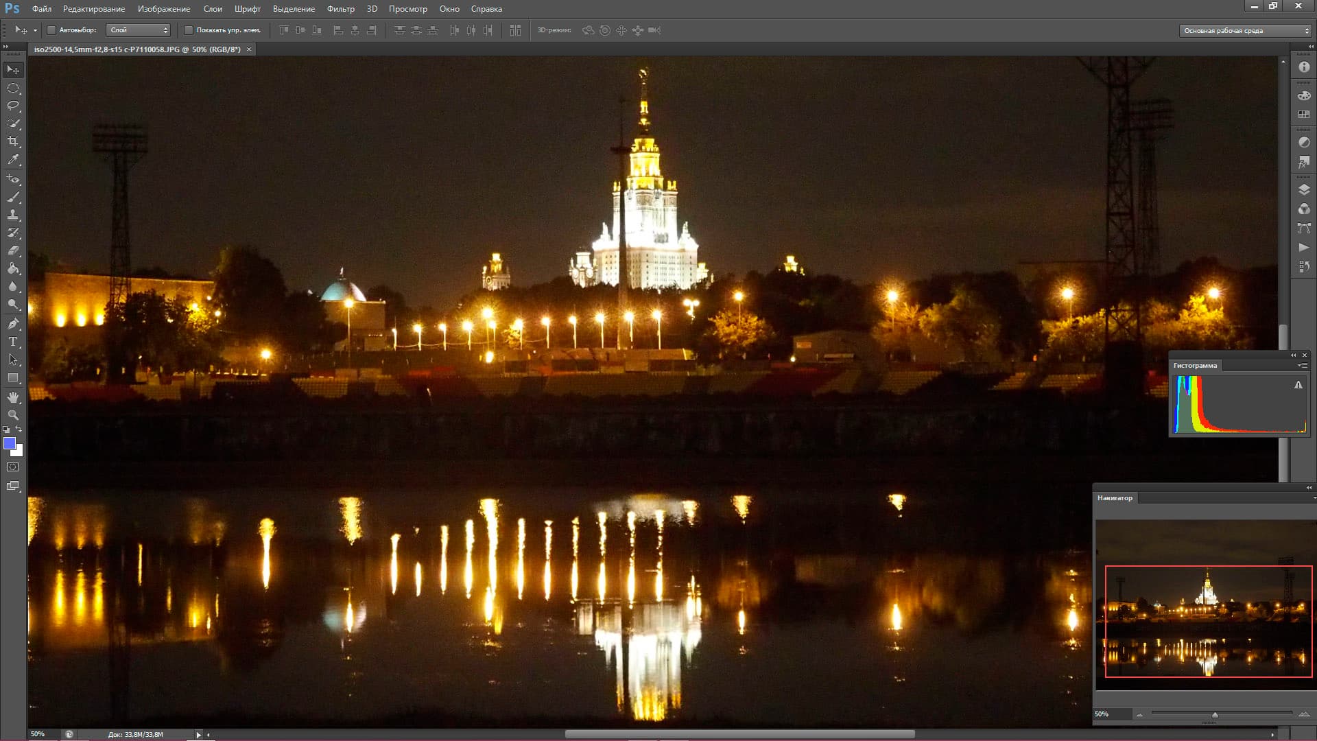The image size is (1317, 741).
Task: Enable the Автовыбор checkbox
Action: click(x=51, y=30)
